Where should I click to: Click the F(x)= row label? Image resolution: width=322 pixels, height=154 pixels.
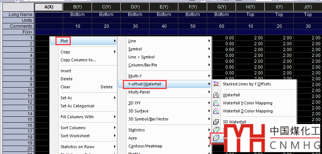[x=19, y=32]
